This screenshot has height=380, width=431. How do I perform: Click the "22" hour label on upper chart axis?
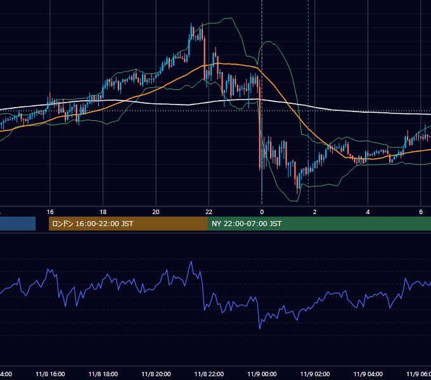coord(209,212)
